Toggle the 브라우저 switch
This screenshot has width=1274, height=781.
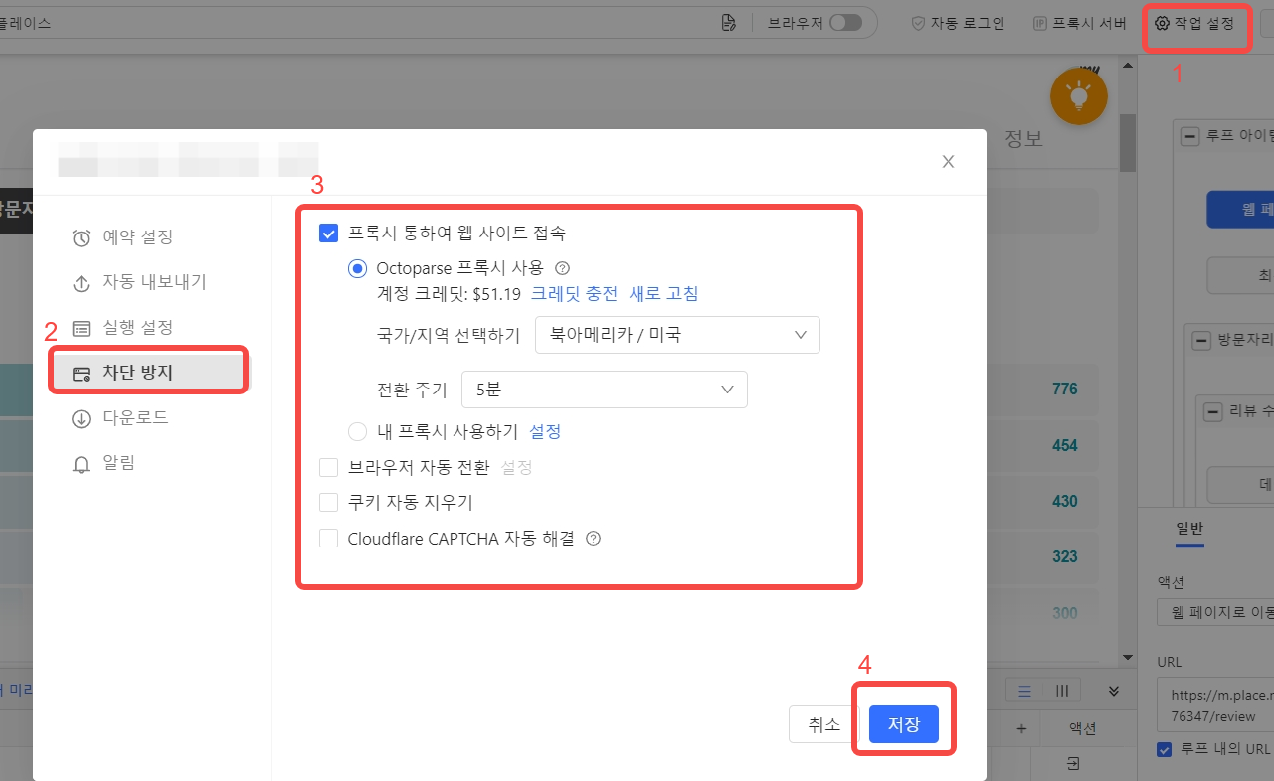845,23
